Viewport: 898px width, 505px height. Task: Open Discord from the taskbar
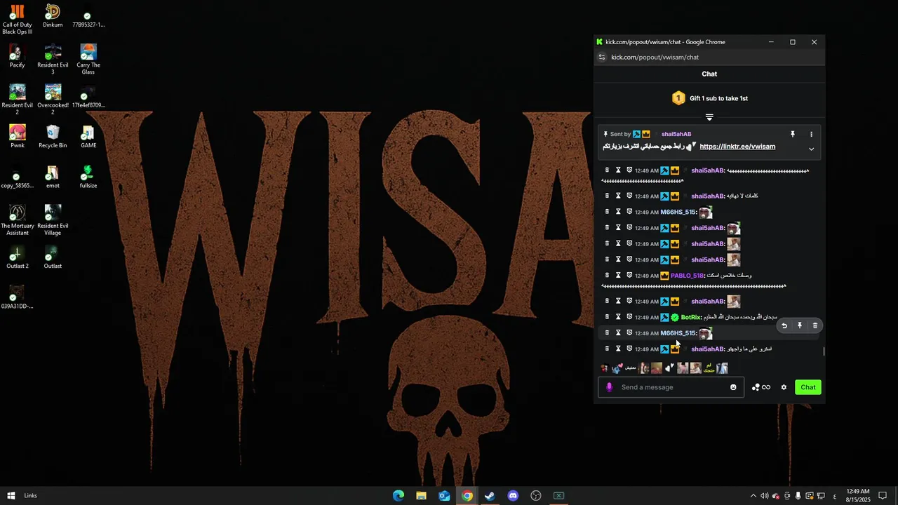click(x=513, y=496)
